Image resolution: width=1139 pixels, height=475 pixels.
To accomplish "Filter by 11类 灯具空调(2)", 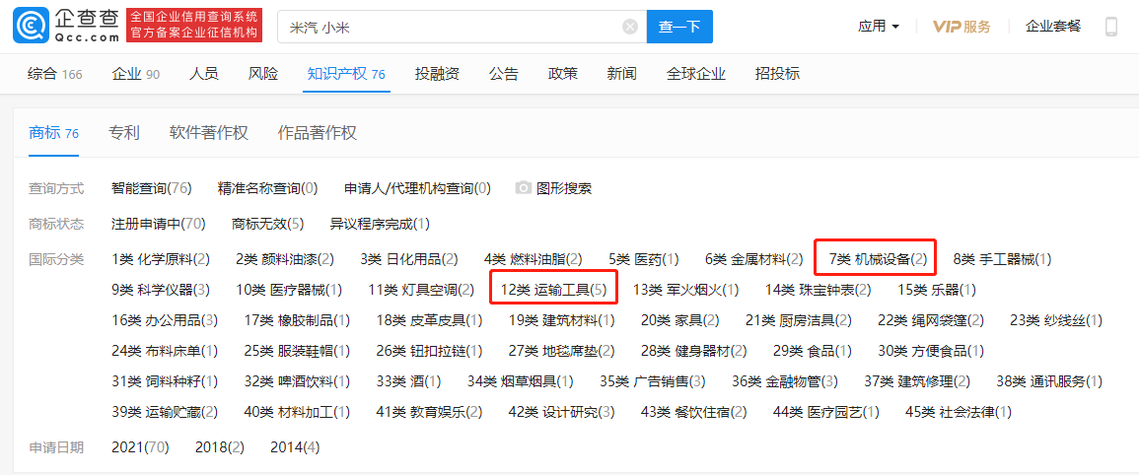I will 421,290.
